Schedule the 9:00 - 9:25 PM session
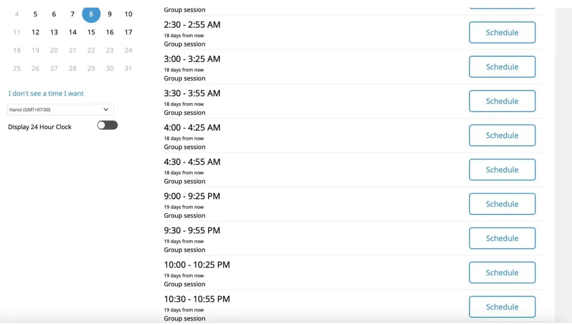This screenshot has width=572, height=325. (502, 204)
